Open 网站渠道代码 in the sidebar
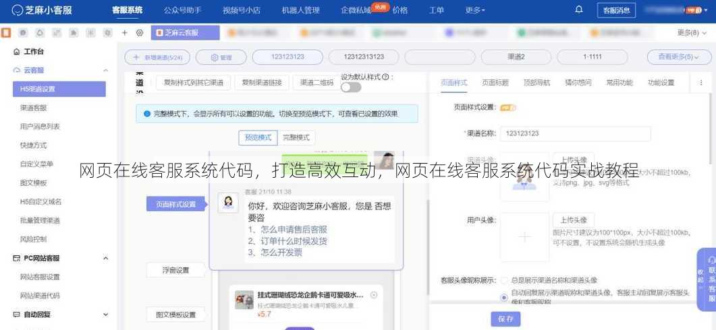The image size is (716, 330). [40, 296]
